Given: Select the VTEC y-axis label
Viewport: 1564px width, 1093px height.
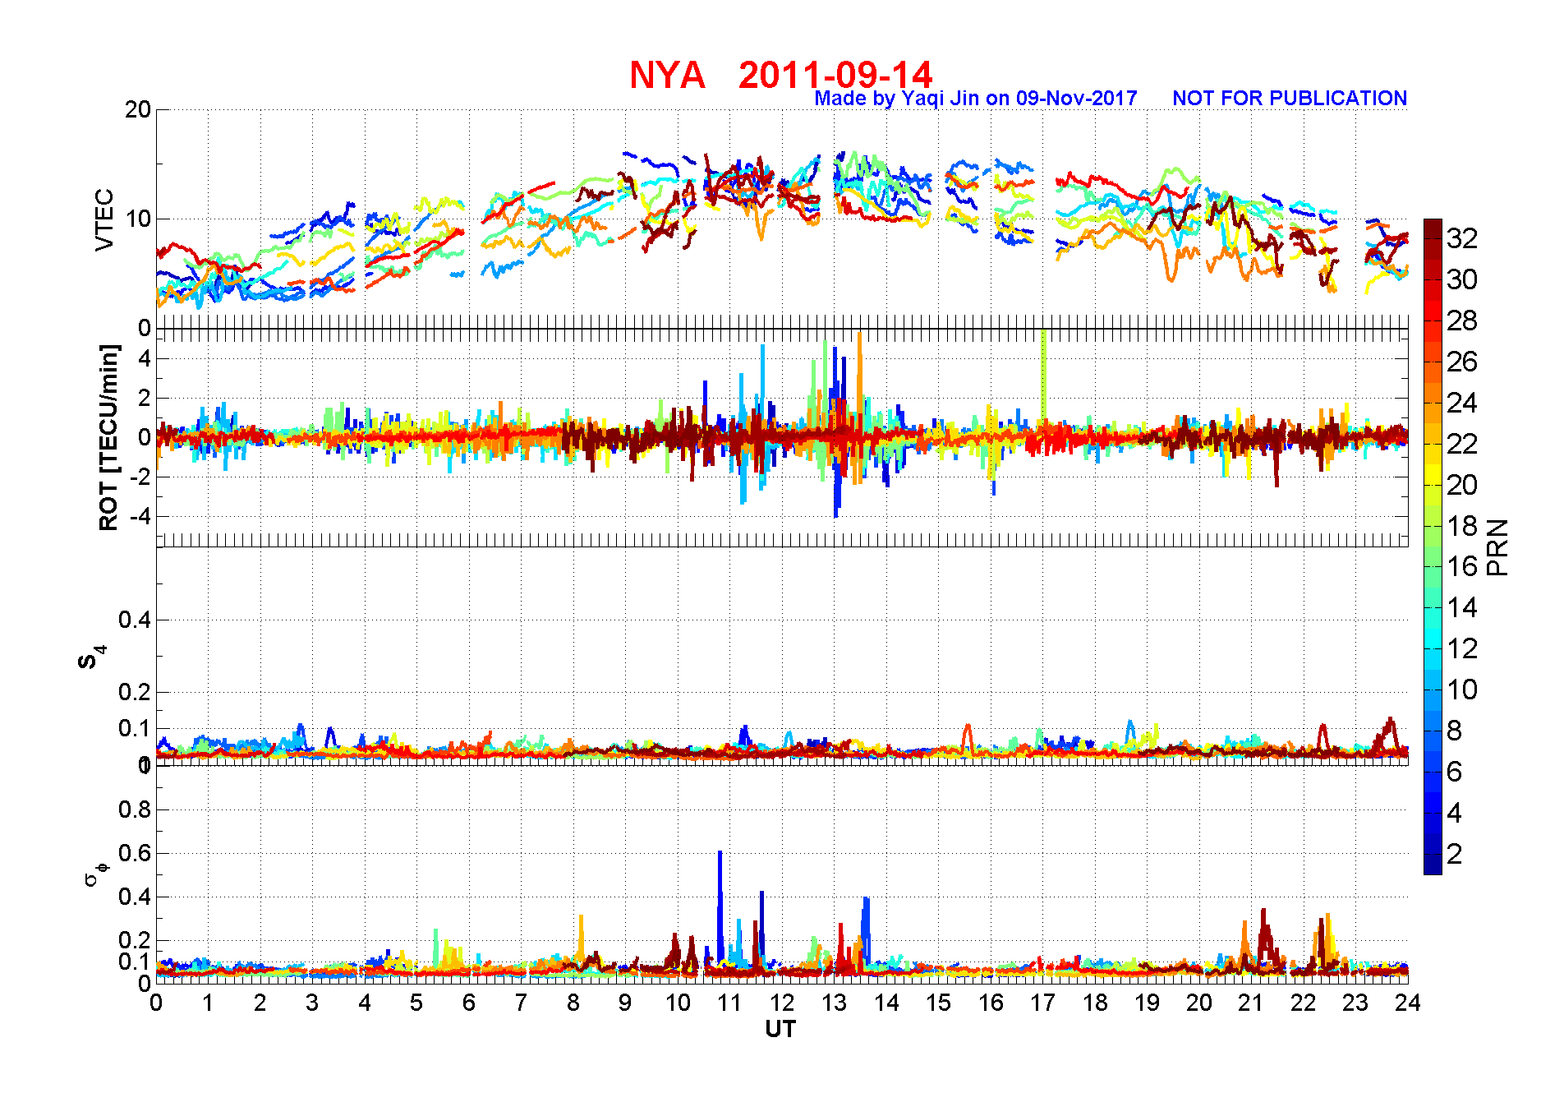Looking at the screenshot, I should pyautogui.click(x=104, y=219).
